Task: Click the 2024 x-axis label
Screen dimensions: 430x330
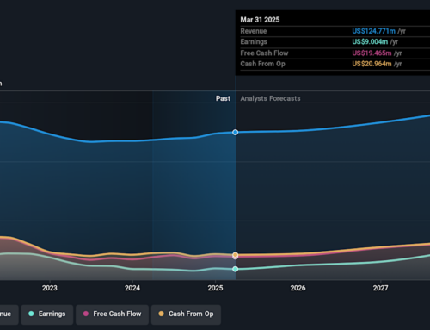Action: tap(132, 288)
